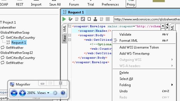180x101 pixels.
Task: Expand the Folding submenu arrow
Action: (x=172, y=85)
